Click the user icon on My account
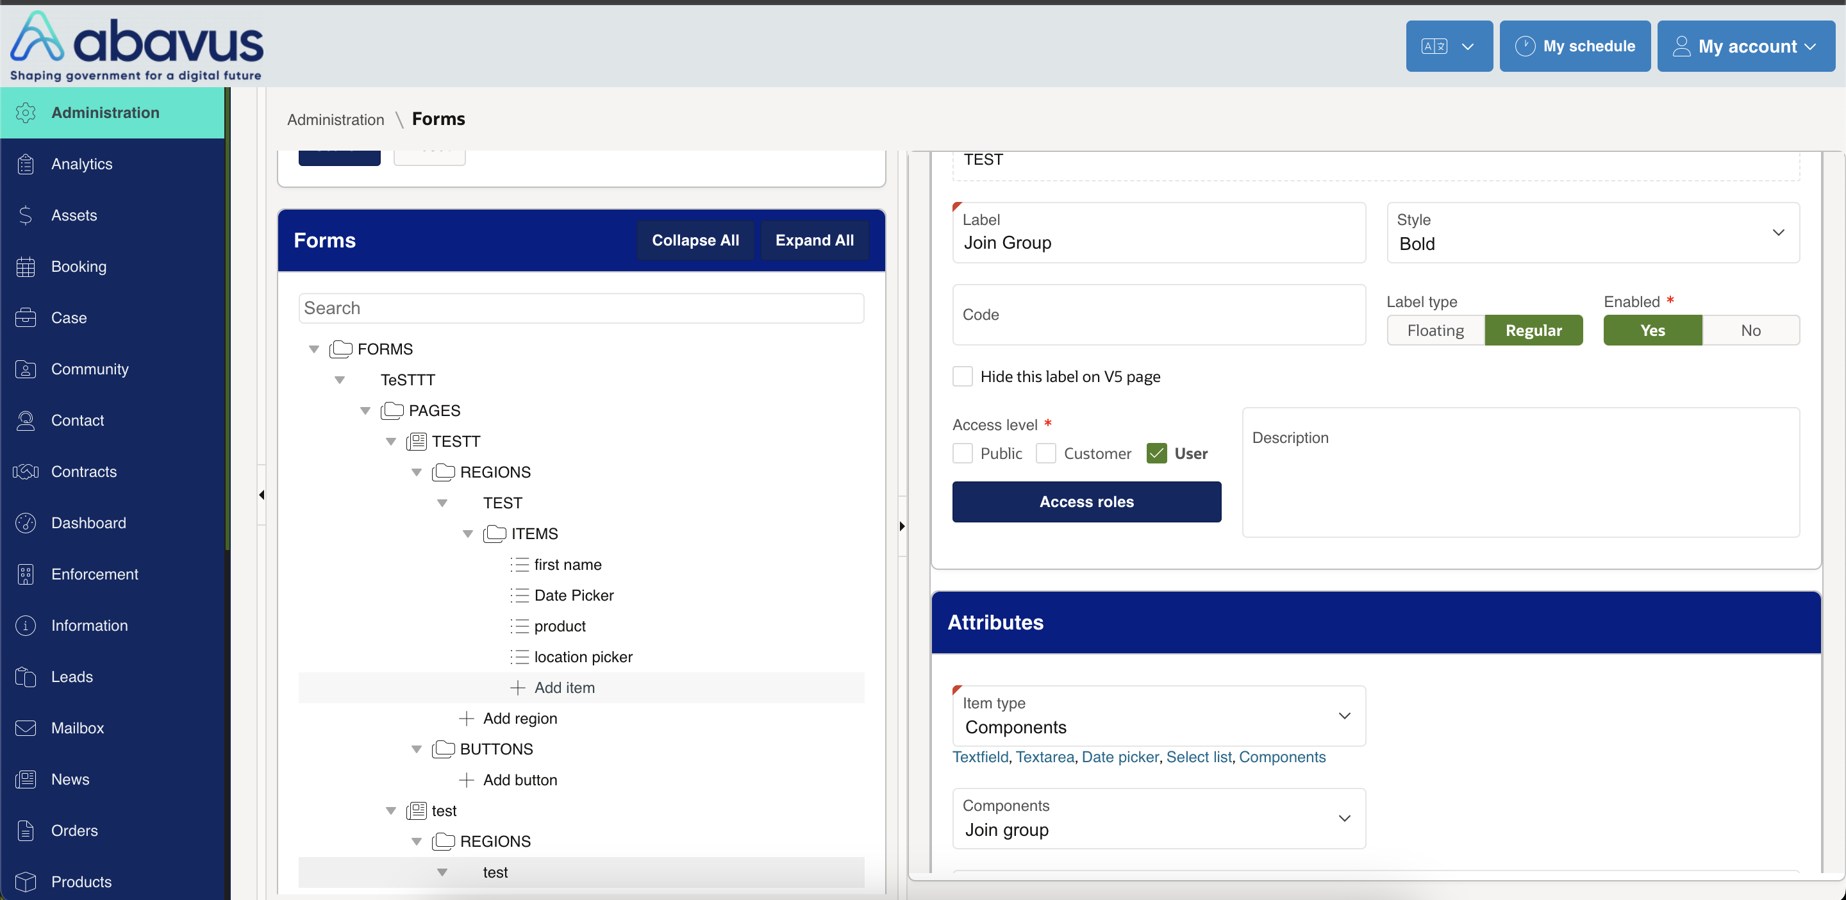 tap(1681, 47)
